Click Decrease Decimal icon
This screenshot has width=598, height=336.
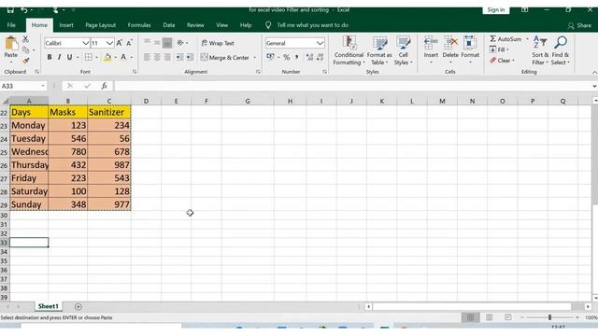[320, 57]
